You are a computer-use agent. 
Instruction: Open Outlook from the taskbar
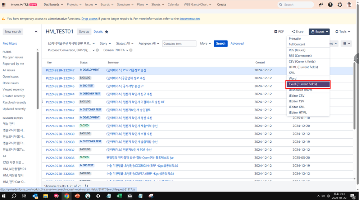[35, 196]
